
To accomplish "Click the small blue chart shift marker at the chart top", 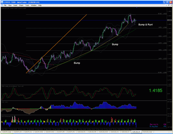I will pos(137,7).
